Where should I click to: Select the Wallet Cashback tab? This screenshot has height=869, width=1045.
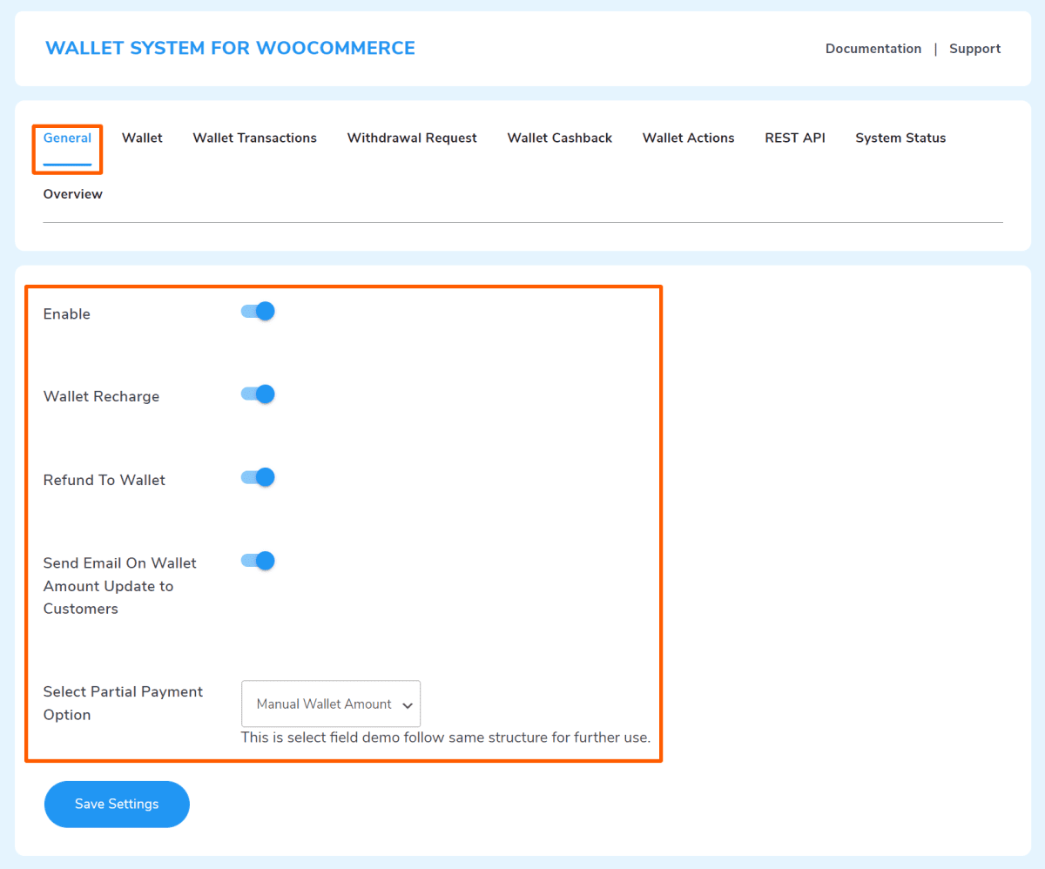[559, 138]
